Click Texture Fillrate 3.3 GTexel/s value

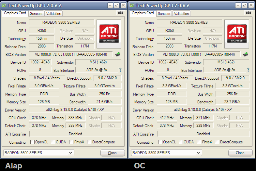point(232,86)
